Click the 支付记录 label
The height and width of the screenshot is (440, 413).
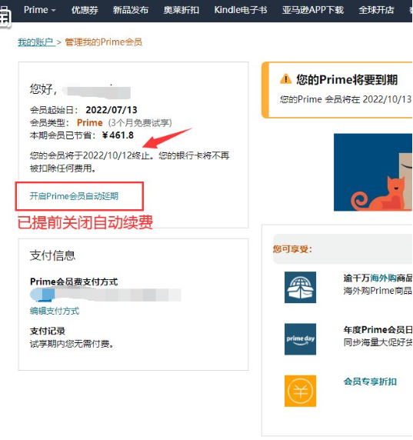[x=48, y=331]
